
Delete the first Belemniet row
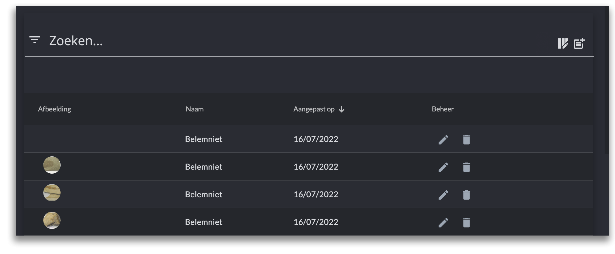click(466, 140)
